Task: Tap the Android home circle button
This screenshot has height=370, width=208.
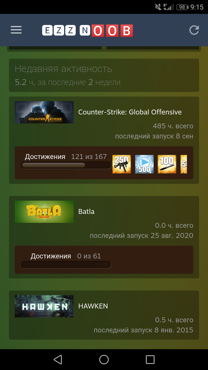Action: (104, 360)
